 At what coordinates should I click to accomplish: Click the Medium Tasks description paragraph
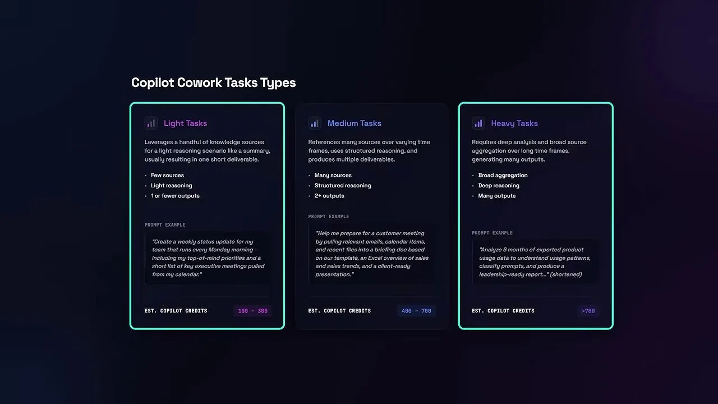pyautogui.click(x=369, y=151)
